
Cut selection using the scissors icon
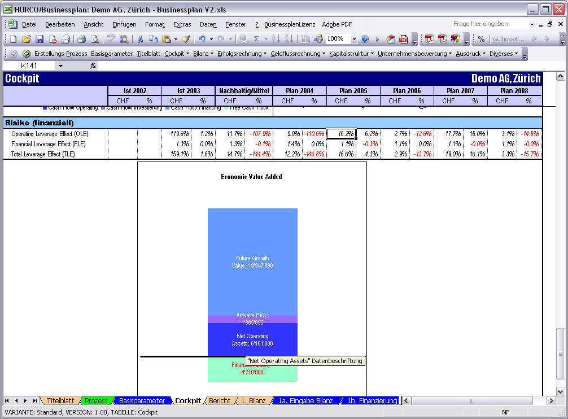(x=139, y=39)
